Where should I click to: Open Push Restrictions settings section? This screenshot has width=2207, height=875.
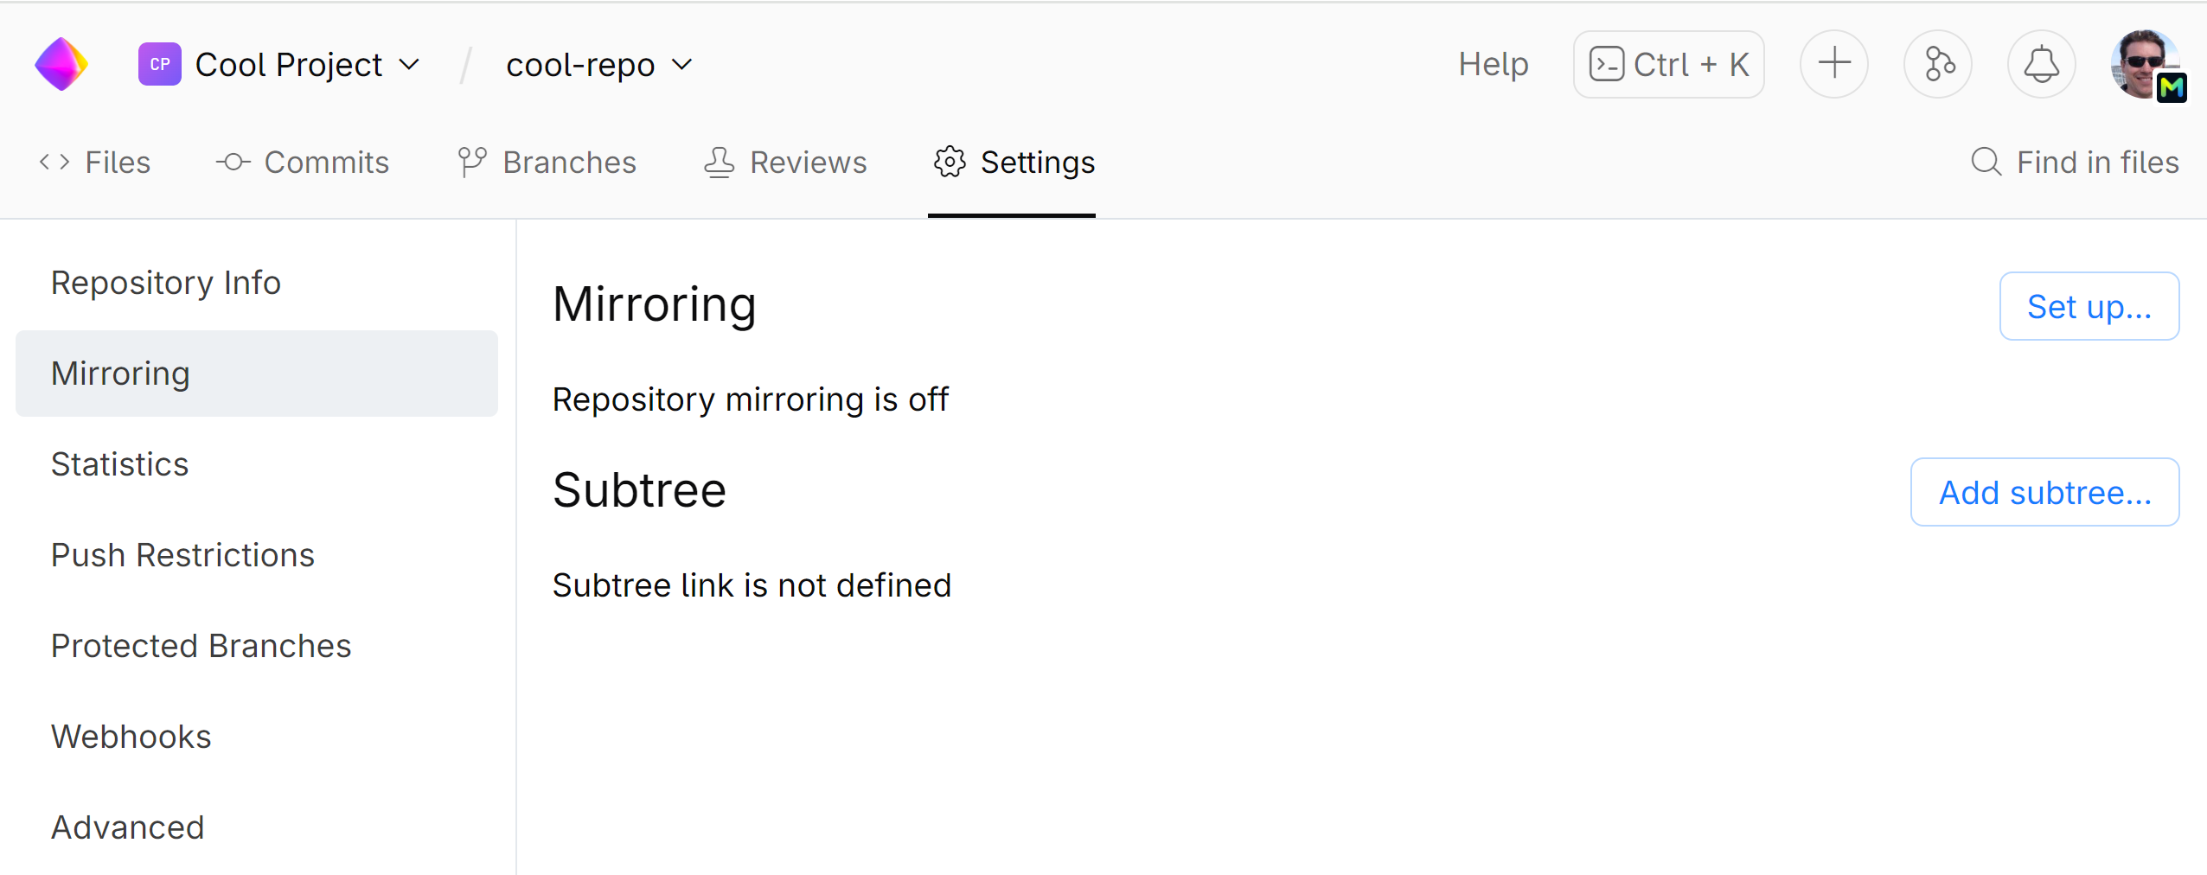click(x=182, y=555)
